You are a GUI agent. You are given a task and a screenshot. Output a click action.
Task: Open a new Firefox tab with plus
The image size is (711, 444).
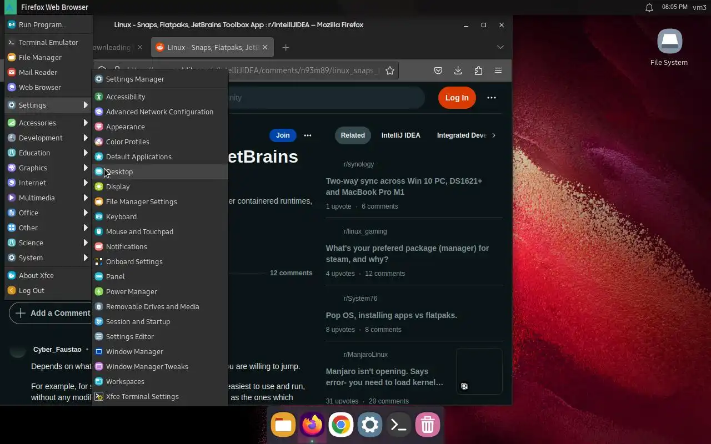click(x=286, y=47)
